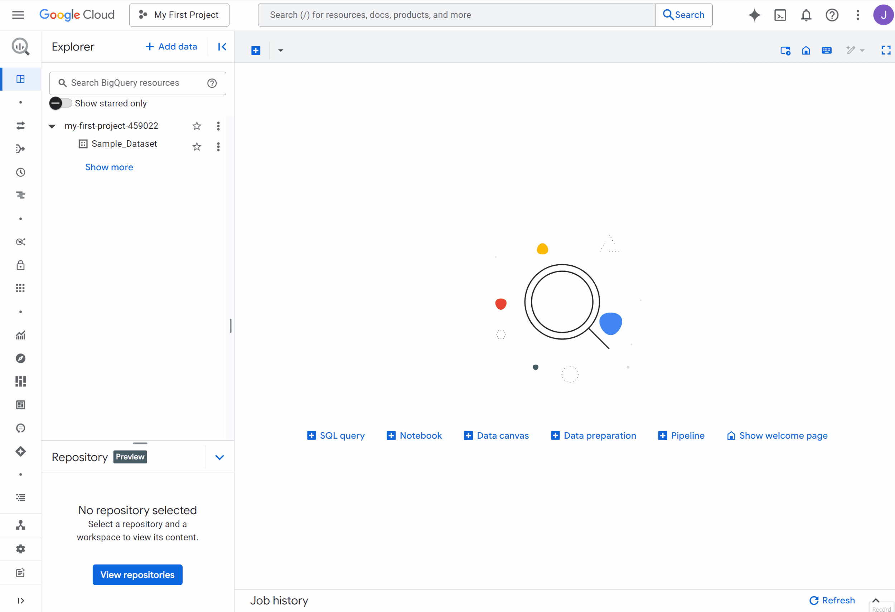Click the capacity blocks sidebar icon
This screenshot has width=895, height=612.
pyautogui.click(x=20, y=381)
